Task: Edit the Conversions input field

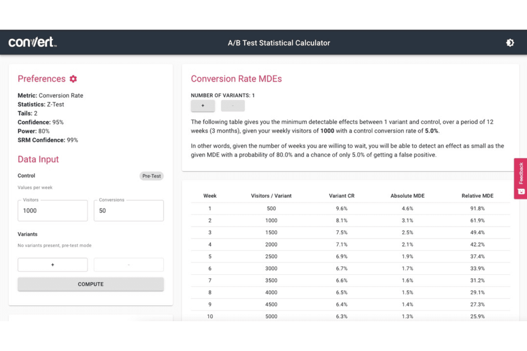Action: click(x=129, y=211)
